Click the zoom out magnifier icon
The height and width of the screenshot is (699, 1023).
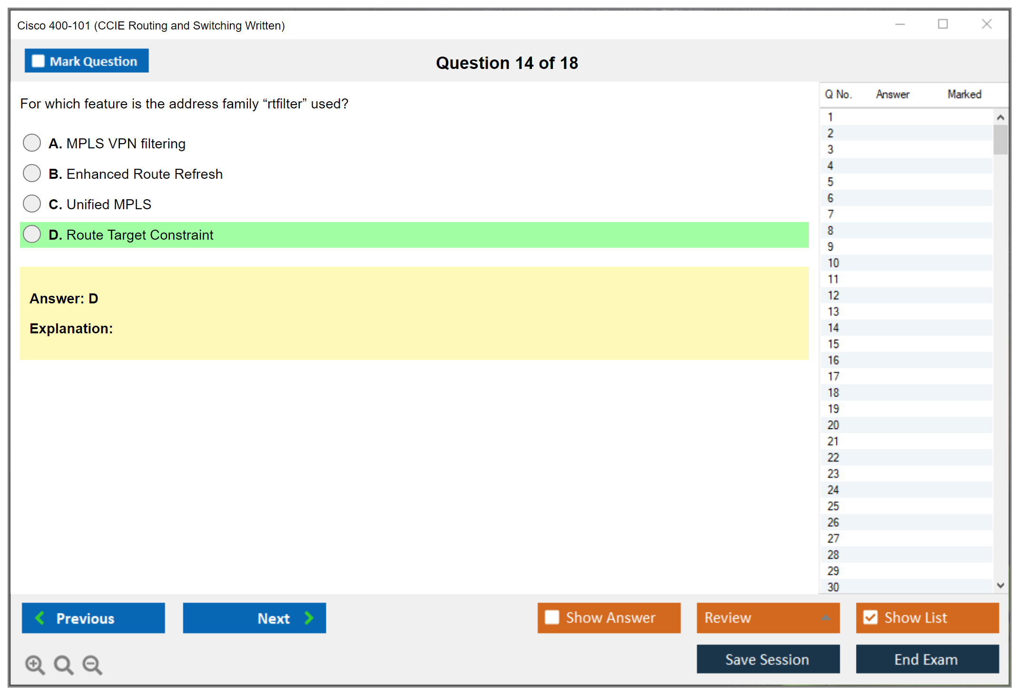[92, 664]
